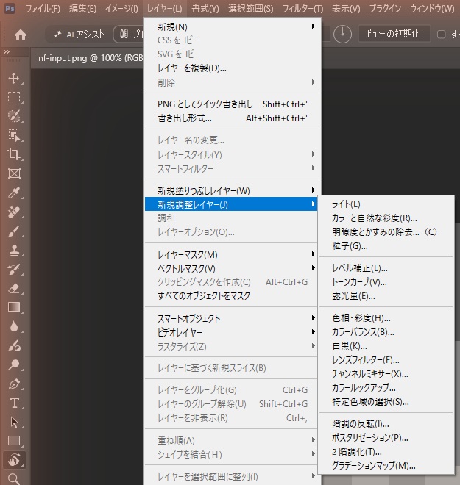
Task: Click the rotation angle dial
Action: [x=342, y=34]
